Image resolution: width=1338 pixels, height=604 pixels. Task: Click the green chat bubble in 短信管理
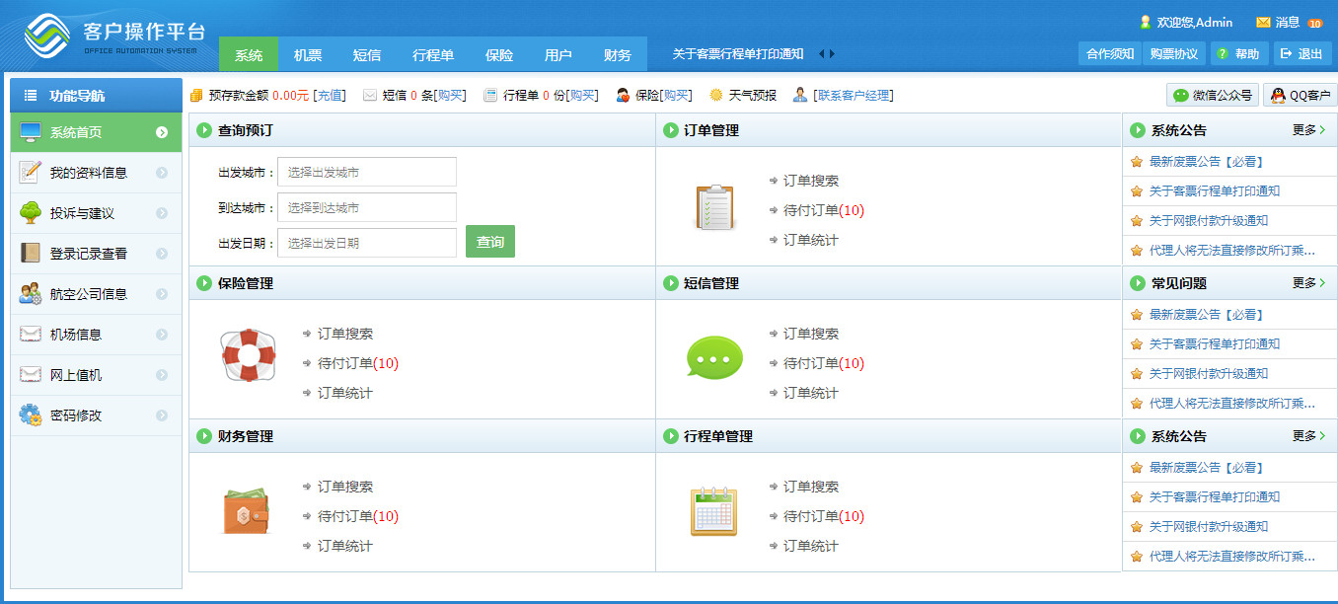coord(713,358)
